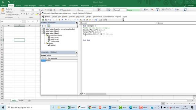Open Ventana menu in VBA editor
This screenshot has height=110, width=196.
(x=118, y=16)
